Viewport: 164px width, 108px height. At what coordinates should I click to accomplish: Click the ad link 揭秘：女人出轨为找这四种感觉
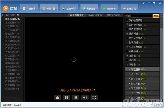(76, 90)
